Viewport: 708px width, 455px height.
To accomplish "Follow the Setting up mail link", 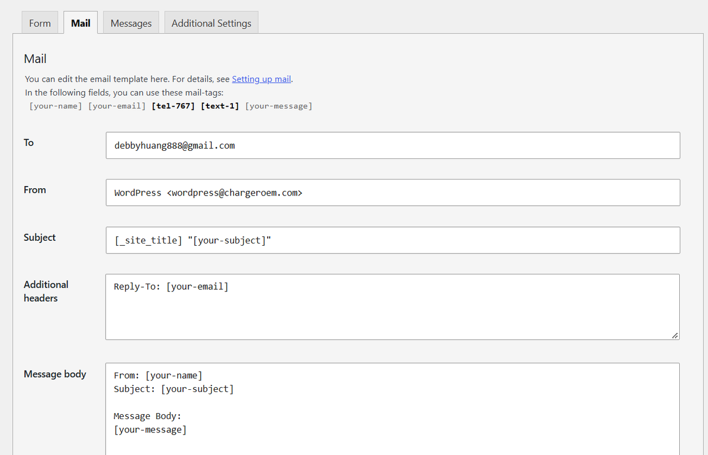I will pos(262,79).
